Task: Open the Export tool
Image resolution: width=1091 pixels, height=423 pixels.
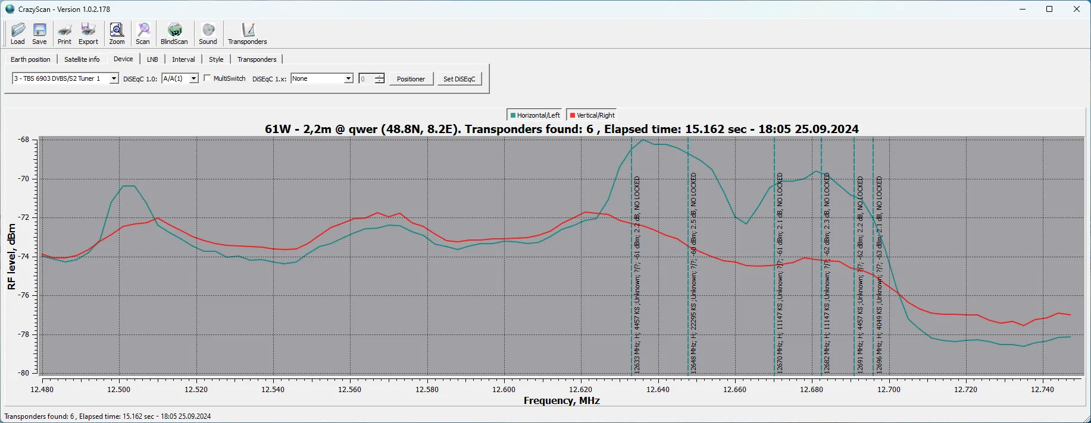Action: [x=88, y=33]
